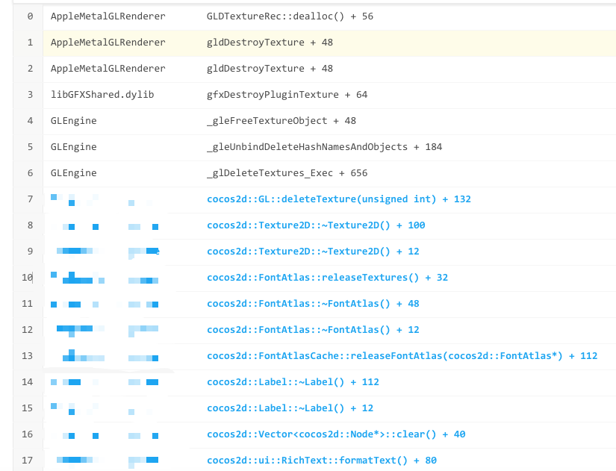
Task: Open cocos2d::FontAtlas::~FontAtlas() + 48 link
Action: pos(313,304)
